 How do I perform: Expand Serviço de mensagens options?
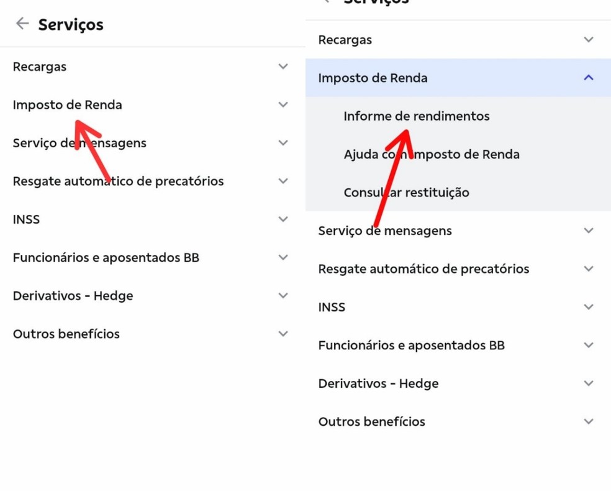tap(283, 142)
